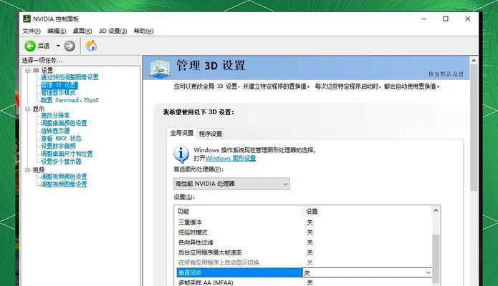Open the 桌面(K) menu
Image resolution: width=498 pixels, height=286 pixels.
click(82, 31)
